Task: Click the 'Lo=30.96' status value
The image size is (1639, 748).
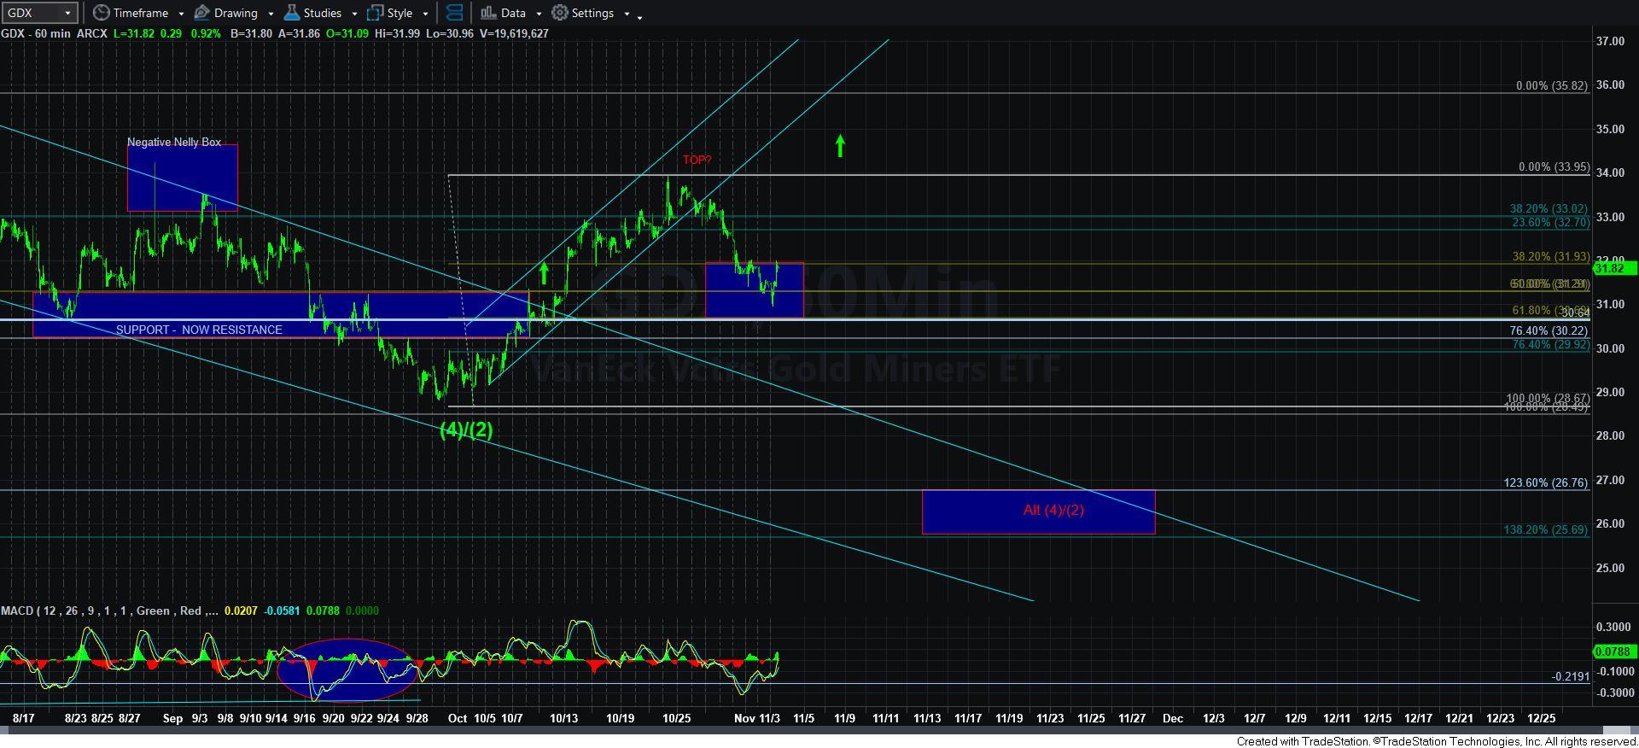Action: point(452,33)
